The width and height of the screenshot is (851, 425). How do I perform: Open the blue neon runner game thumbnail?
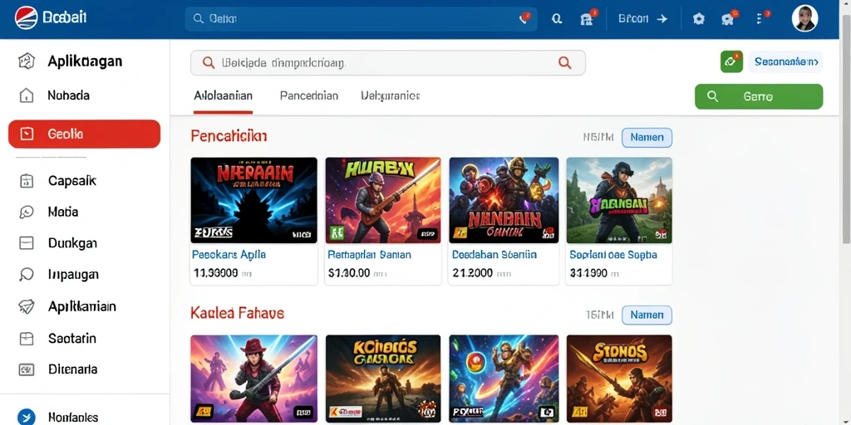[504, 379]
